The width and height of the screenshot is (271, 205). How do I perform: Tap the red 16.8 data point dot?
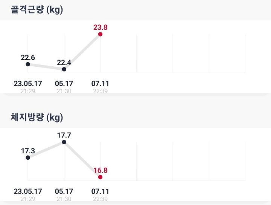click(100, 177)
